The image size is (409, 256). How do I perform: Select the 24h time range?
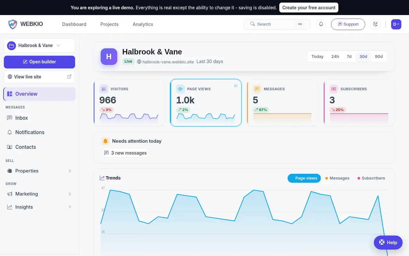[x=335, y=57]
